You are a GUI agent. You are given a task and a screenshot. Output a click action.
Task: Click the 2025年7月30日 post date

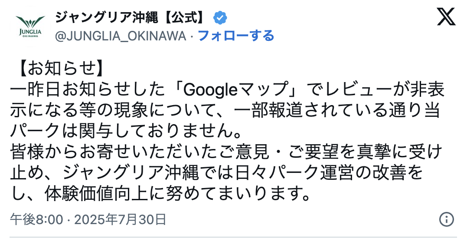pos(120,219)
